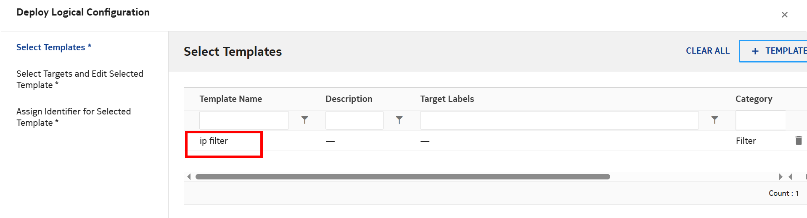Click the horizontal scrollbar thumb
807x218 pixels.
click(x=402, y=176)
